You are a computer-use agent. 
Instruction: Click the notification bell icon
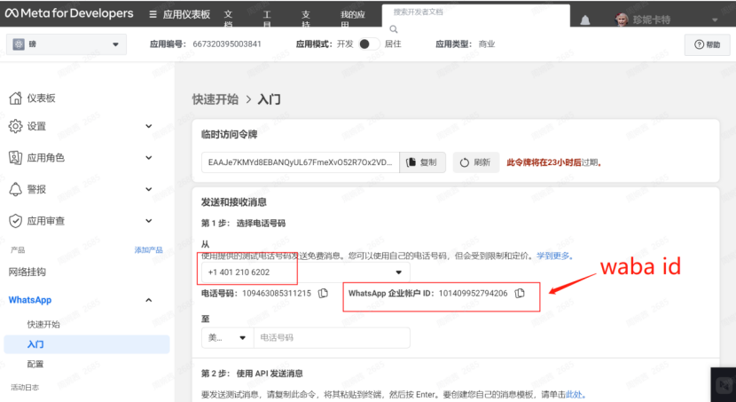pos(584,20)
